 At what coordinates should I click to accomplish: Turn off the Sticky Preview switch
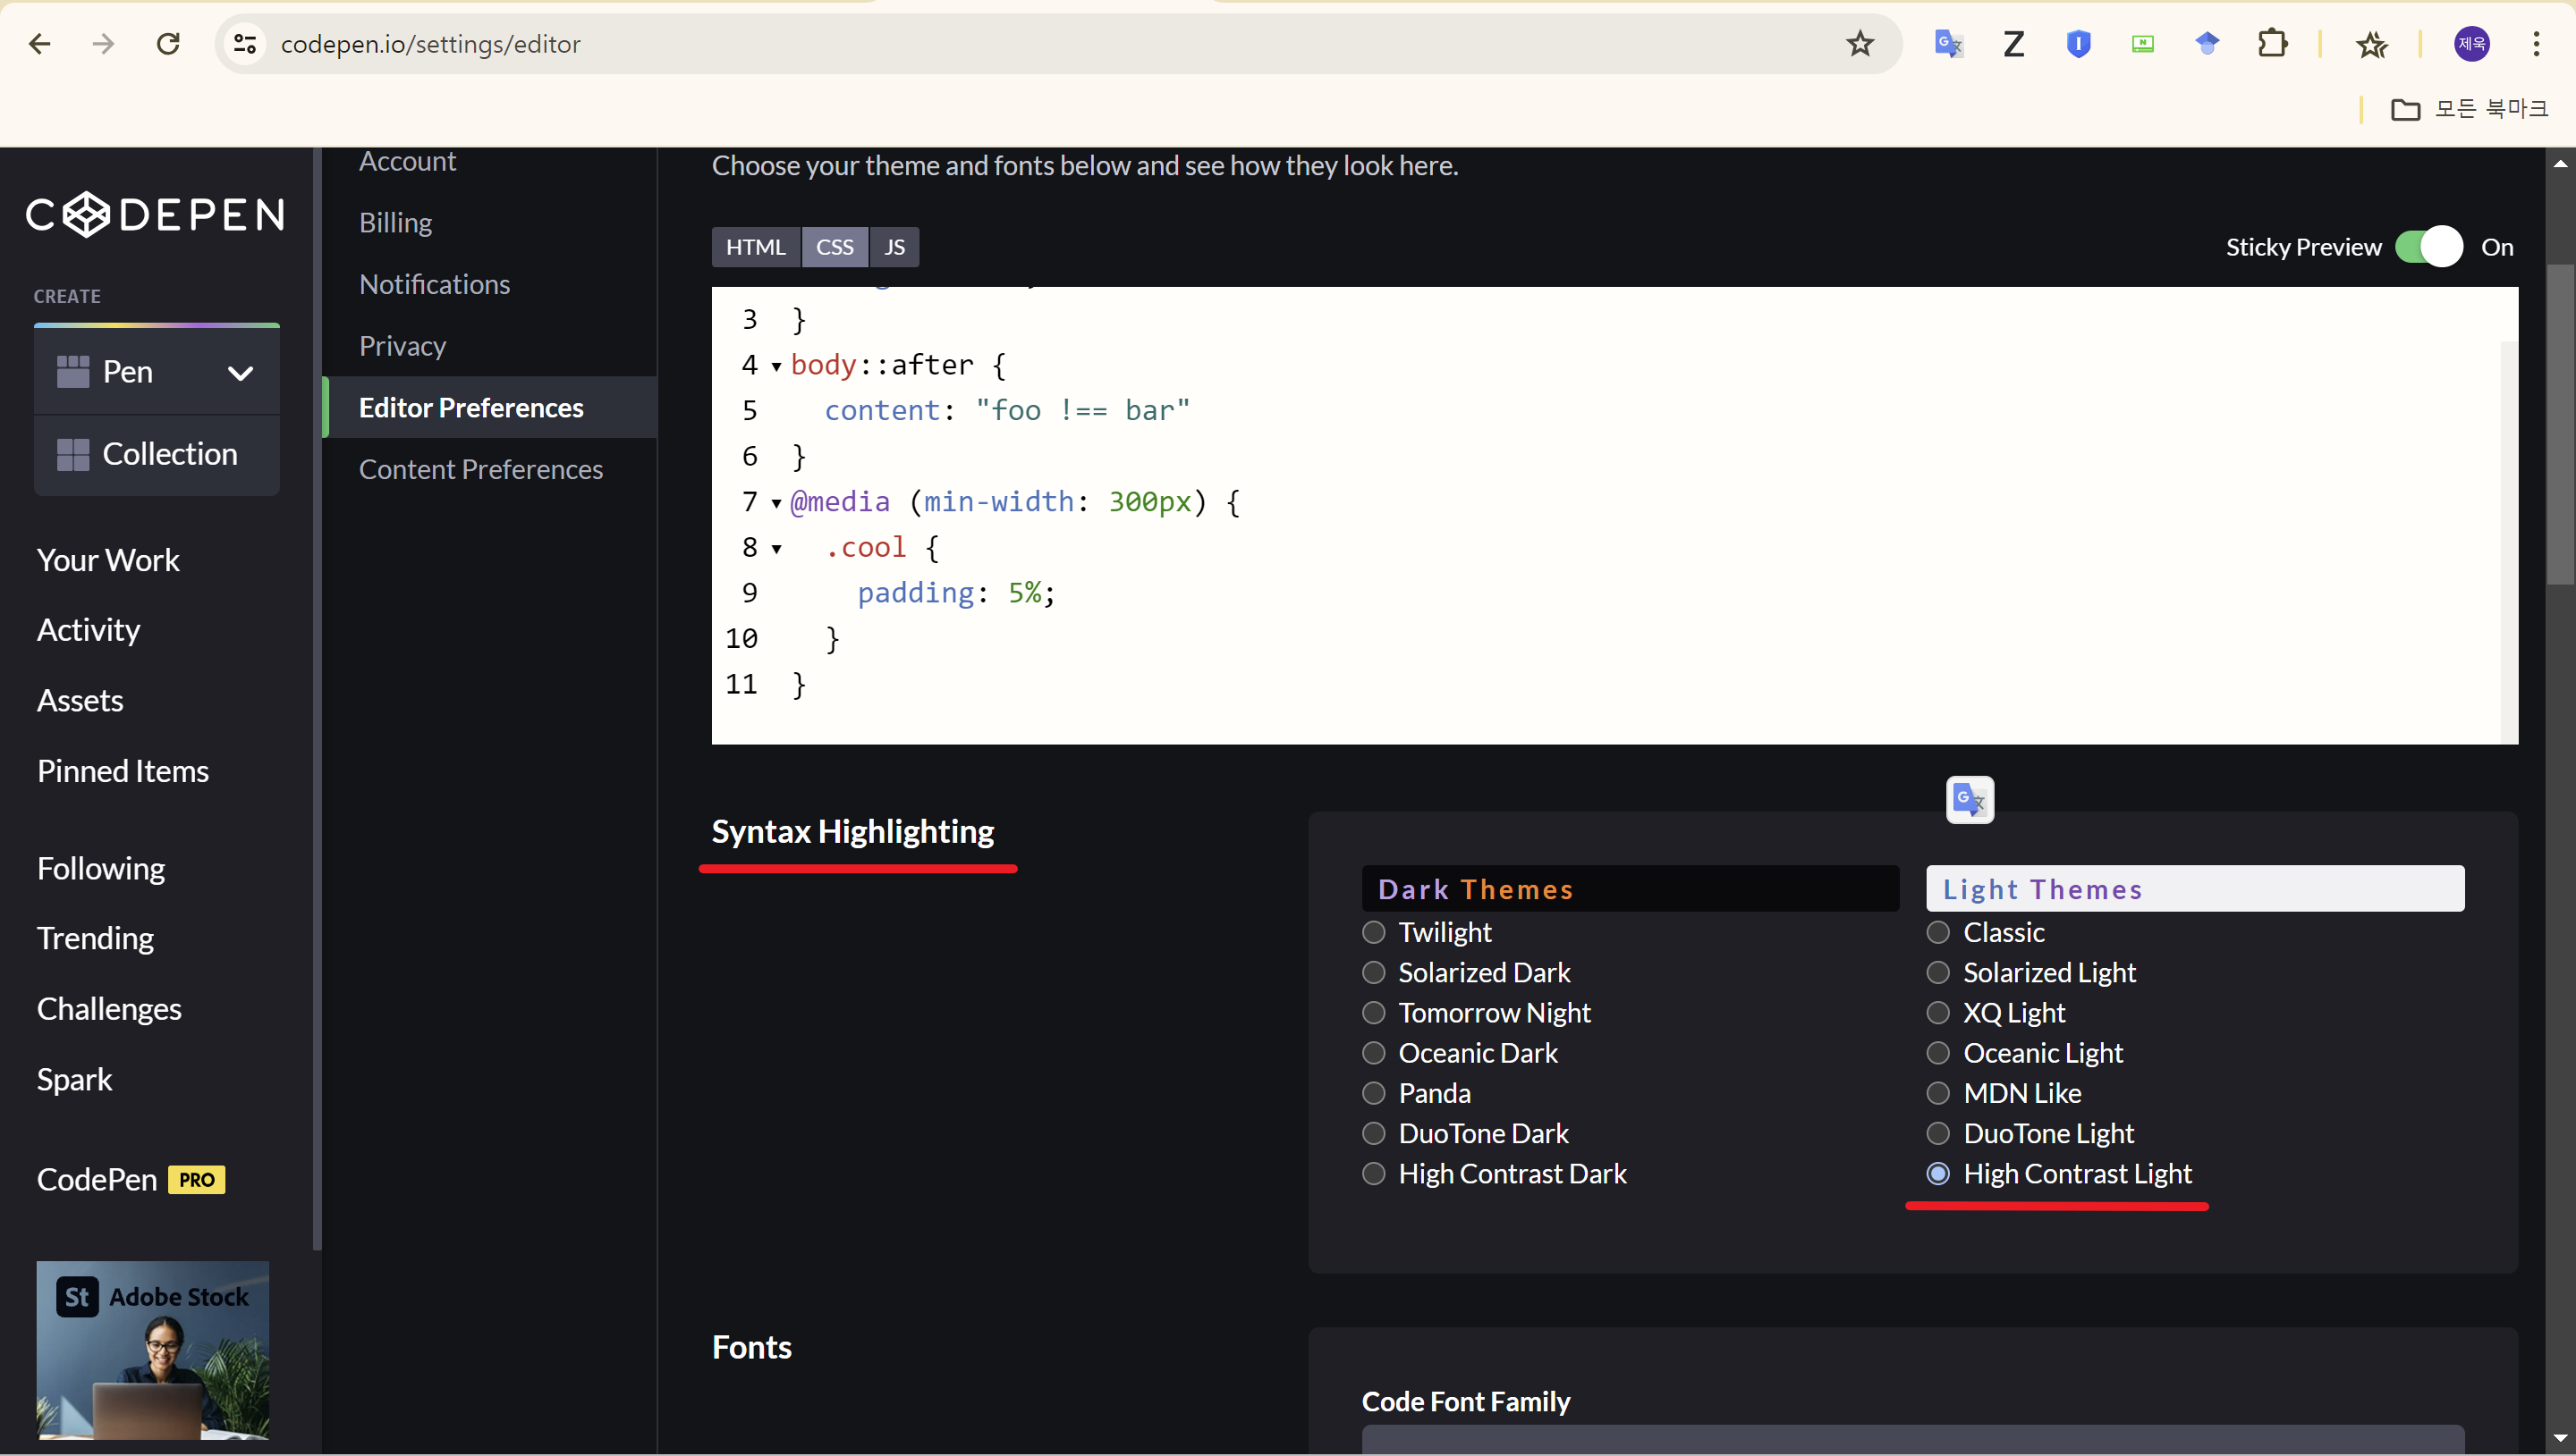click(2428, 247)
